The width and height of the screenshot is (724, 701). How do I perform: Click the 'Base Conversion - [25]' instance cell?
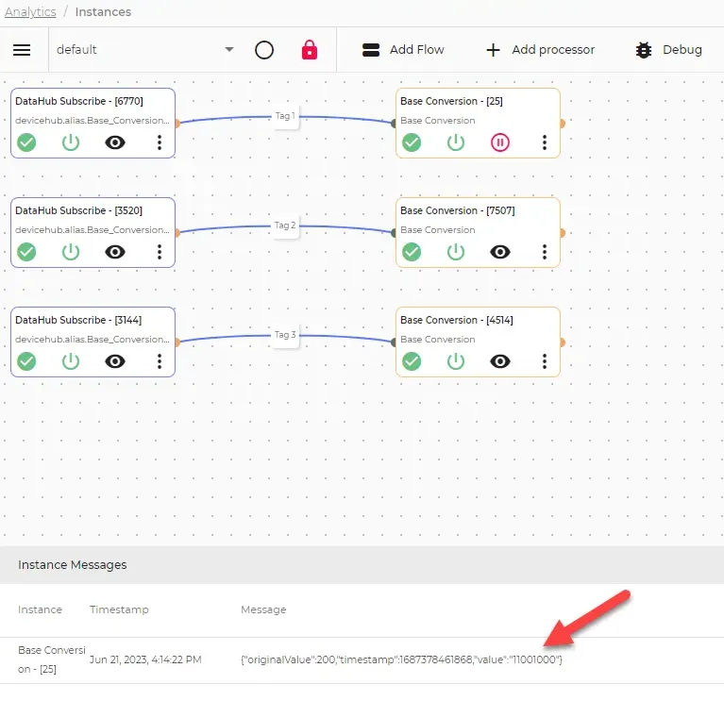pos(51,659)
